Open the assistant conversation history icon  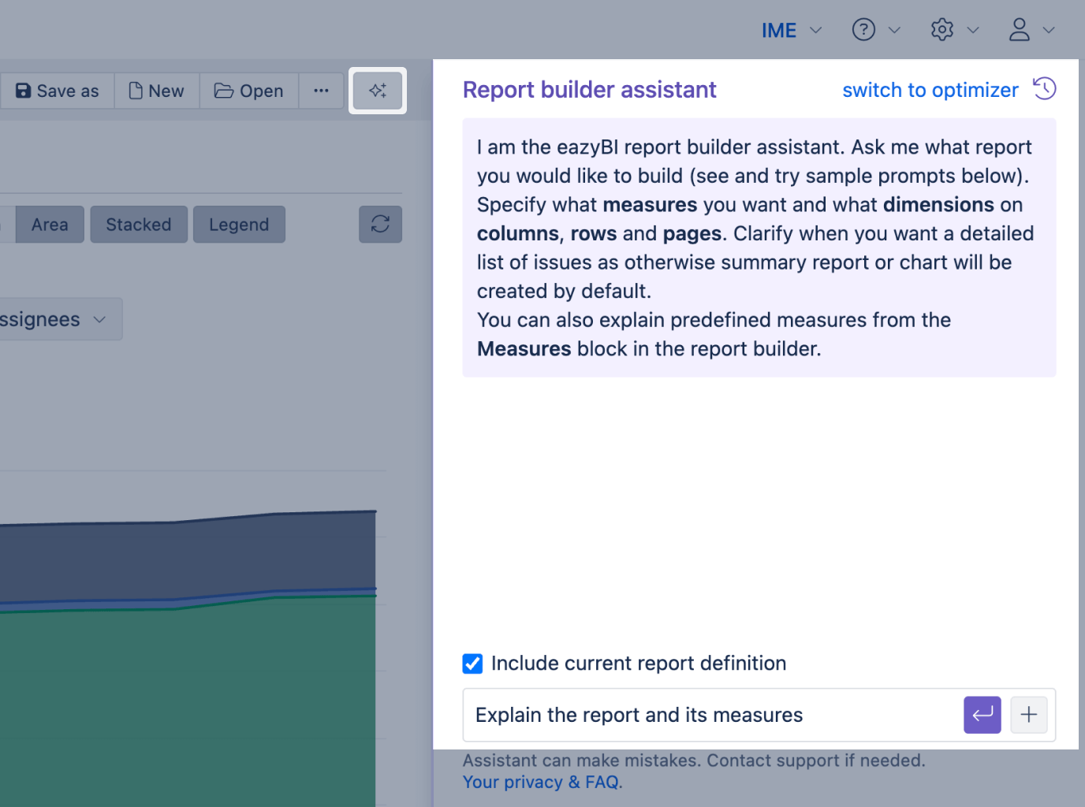1044,89
